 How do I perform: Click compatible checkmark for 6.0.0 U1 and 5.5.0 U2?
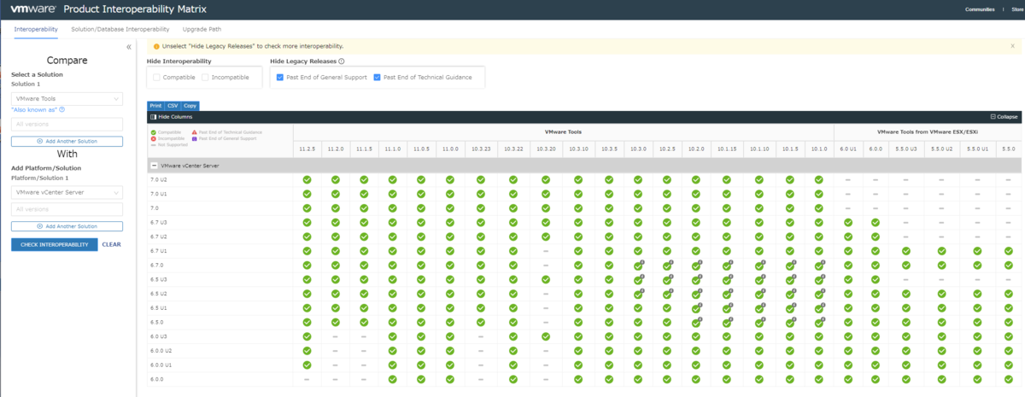(942, 365)
